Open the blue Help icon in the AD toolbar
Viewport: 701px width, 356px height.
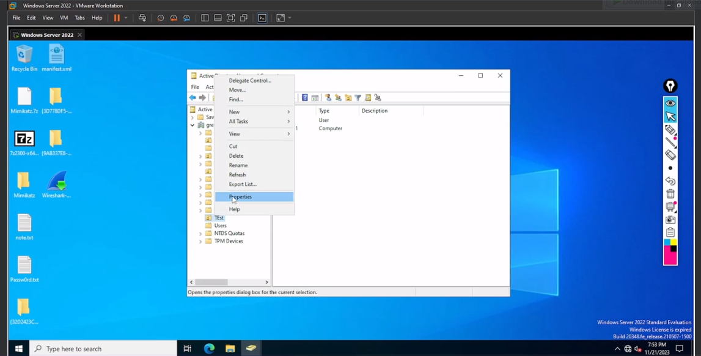click(305, 97)
